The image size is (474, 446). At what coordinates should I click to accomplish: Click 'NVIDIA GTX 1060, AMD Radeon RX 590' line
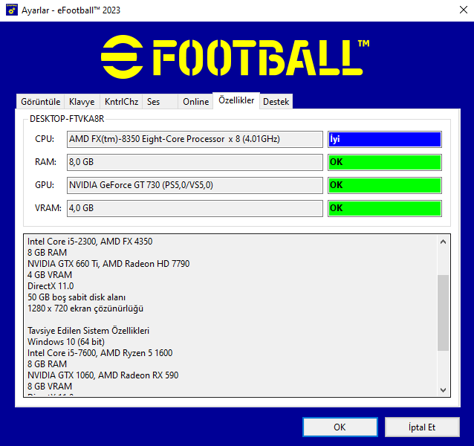pyautogui.click(x=103, y=375)
